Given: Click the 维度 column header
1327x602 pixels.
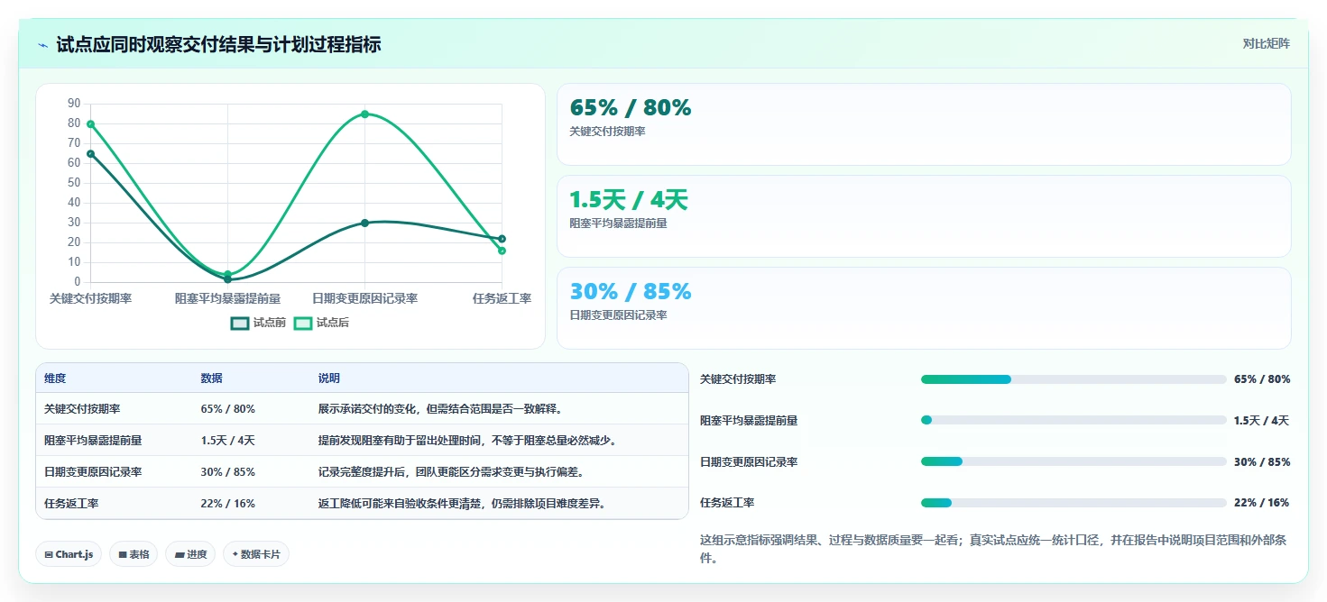Looking at the screenshot, I should click(x=55, y=379).
